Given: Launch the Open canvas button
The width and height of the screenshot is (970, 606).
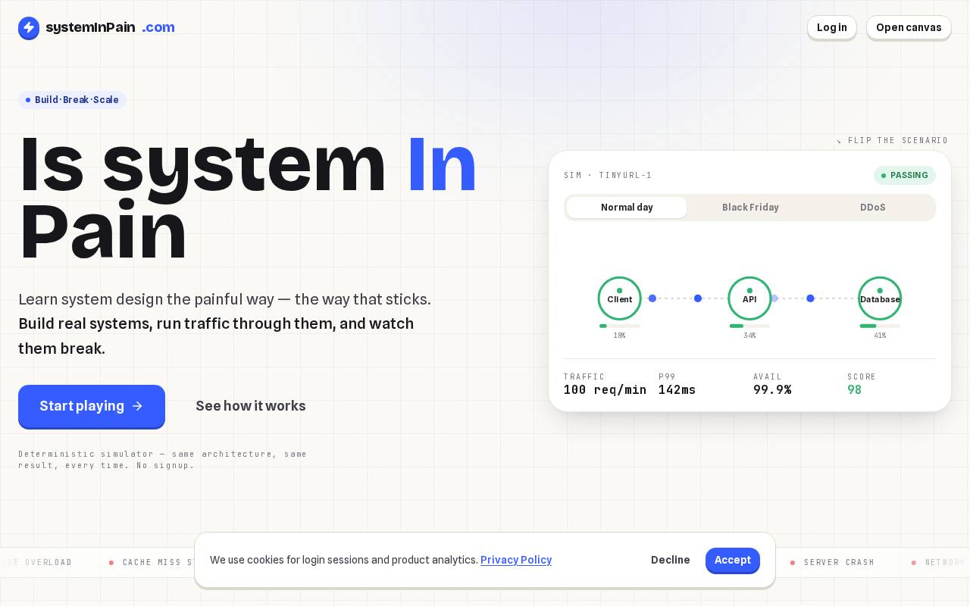Looking at the screenshot, I should tap(909, 27).
